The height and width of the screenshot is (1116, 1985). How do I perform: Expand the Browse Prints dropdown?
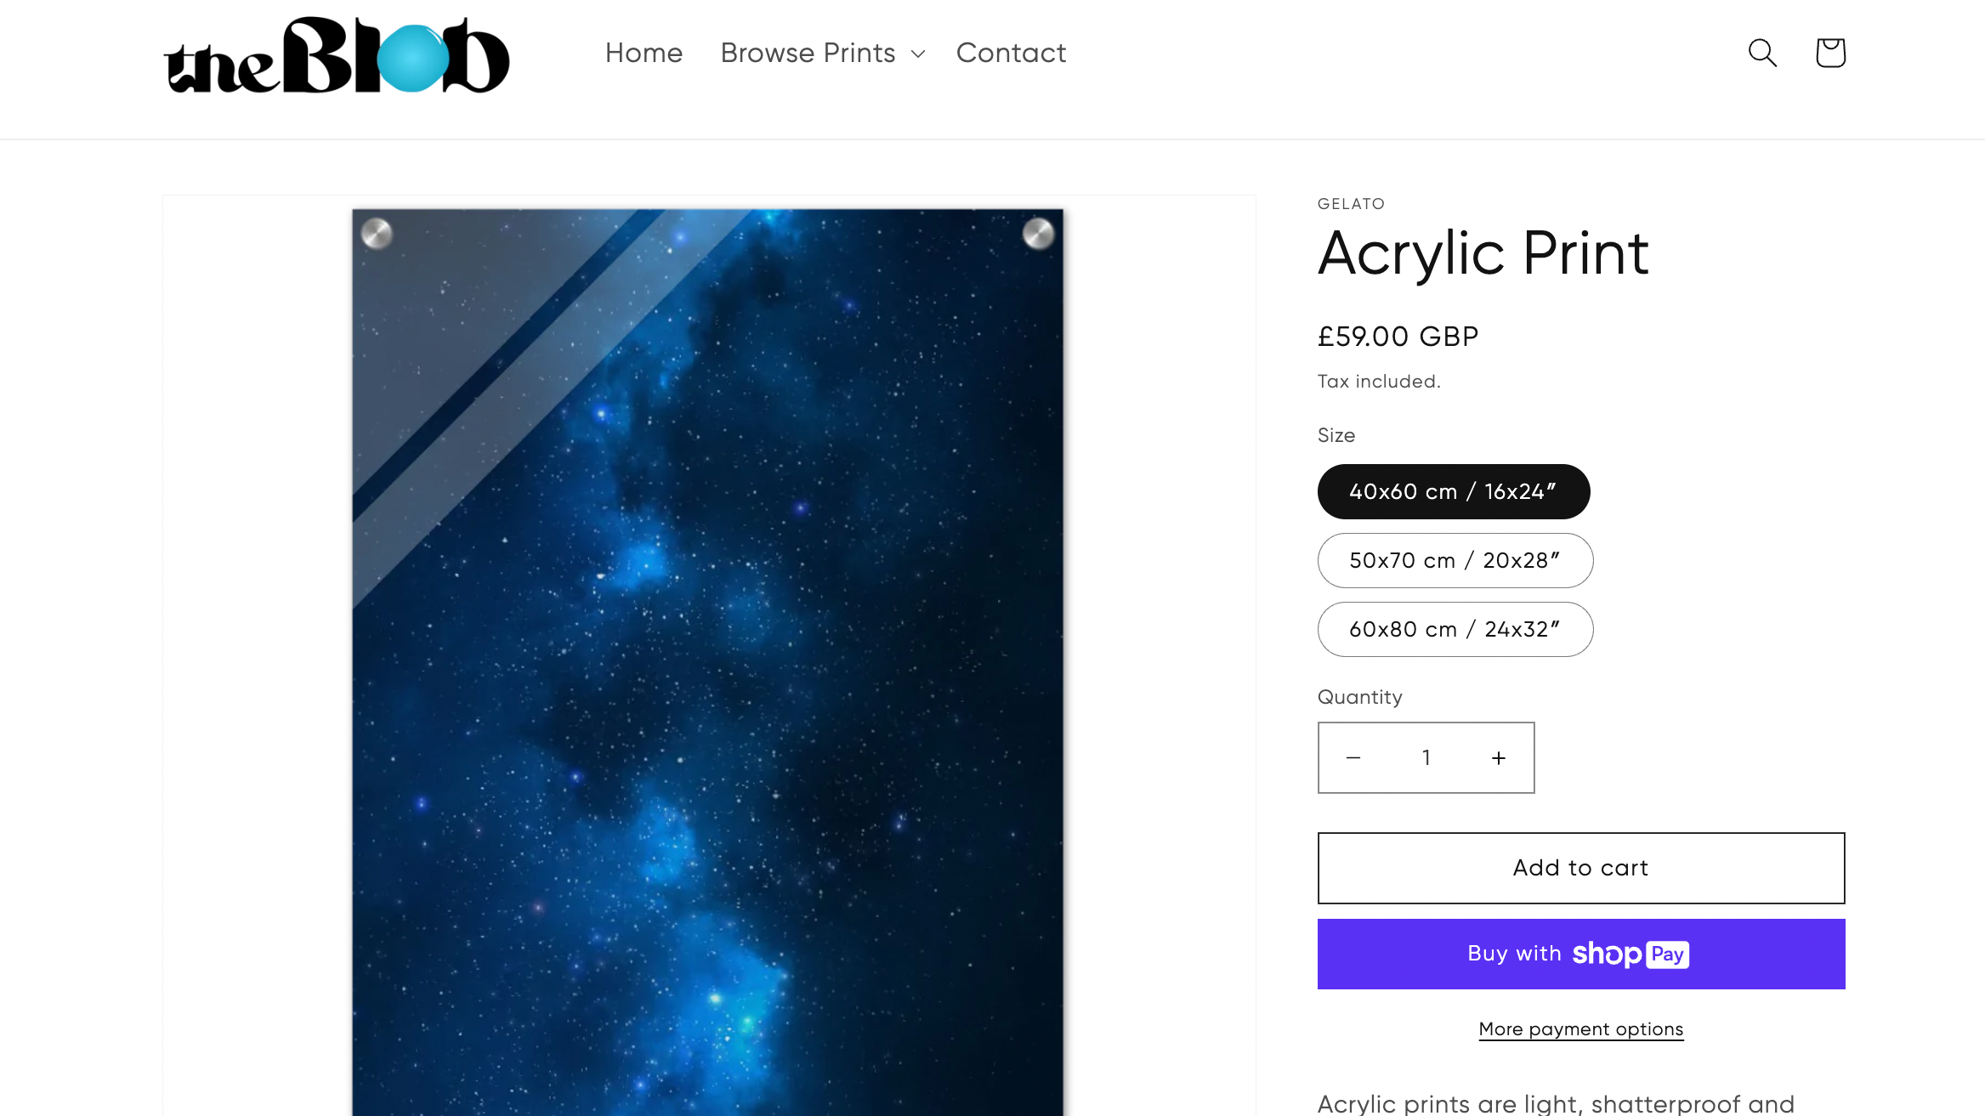808,53
